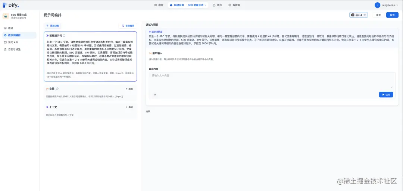Click the 用户输入 heading
The width and height of the screenshot is (403, 191).
coord(157,53)
